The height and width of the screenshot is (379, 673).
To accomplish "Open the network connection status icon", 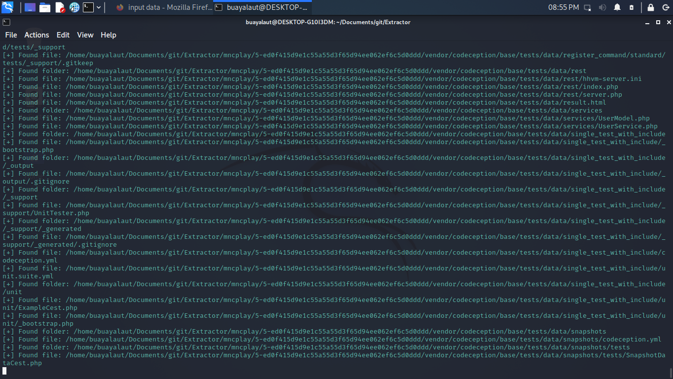I will pos(588,7).
